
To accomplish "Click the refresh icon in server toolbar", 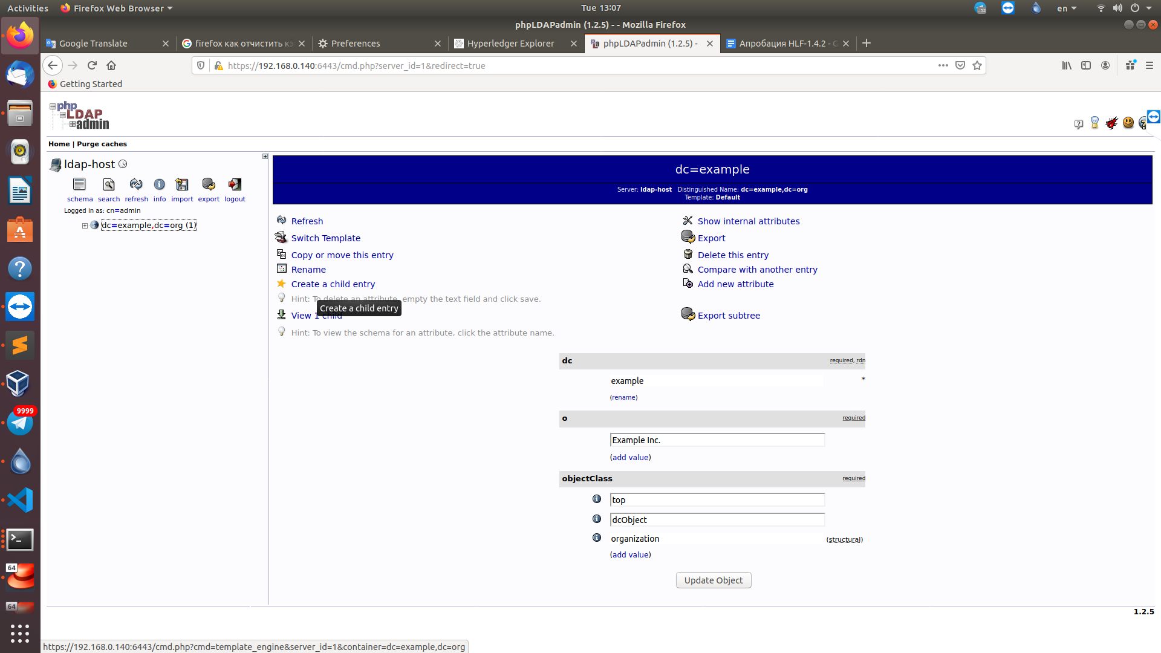I will 136,184.
